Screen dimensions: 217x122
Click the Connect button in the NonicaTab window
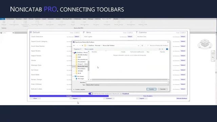109,98
